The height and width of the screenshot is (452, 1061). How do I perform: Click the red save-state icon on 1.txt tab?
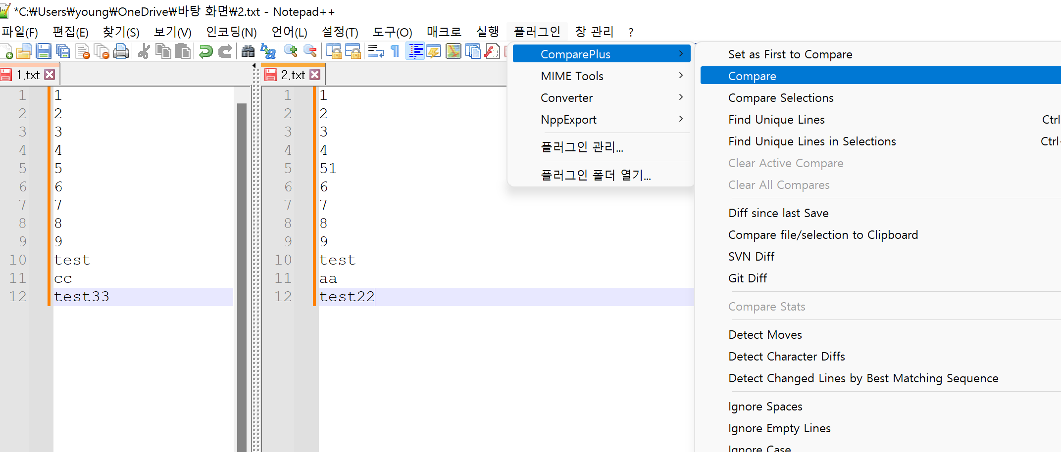point(6,75)
